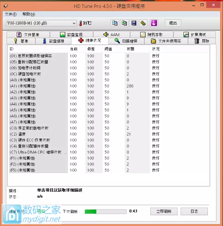Click the 0:43 refresh countdown timer
This screenshot has height=226, width=223.
tap(133, 211)
